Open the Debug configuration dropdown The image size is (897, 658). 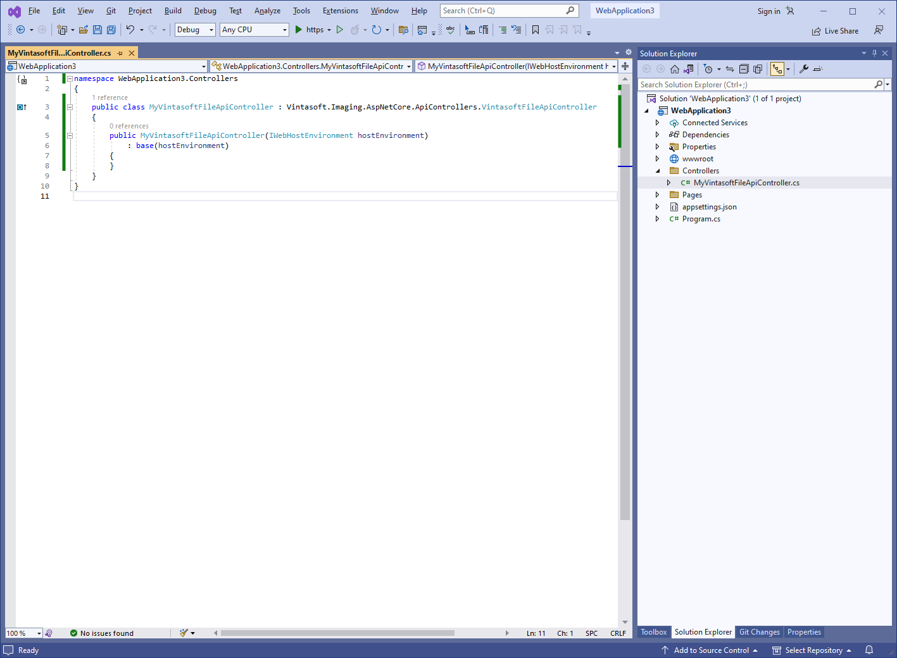[x=195, y=30]
